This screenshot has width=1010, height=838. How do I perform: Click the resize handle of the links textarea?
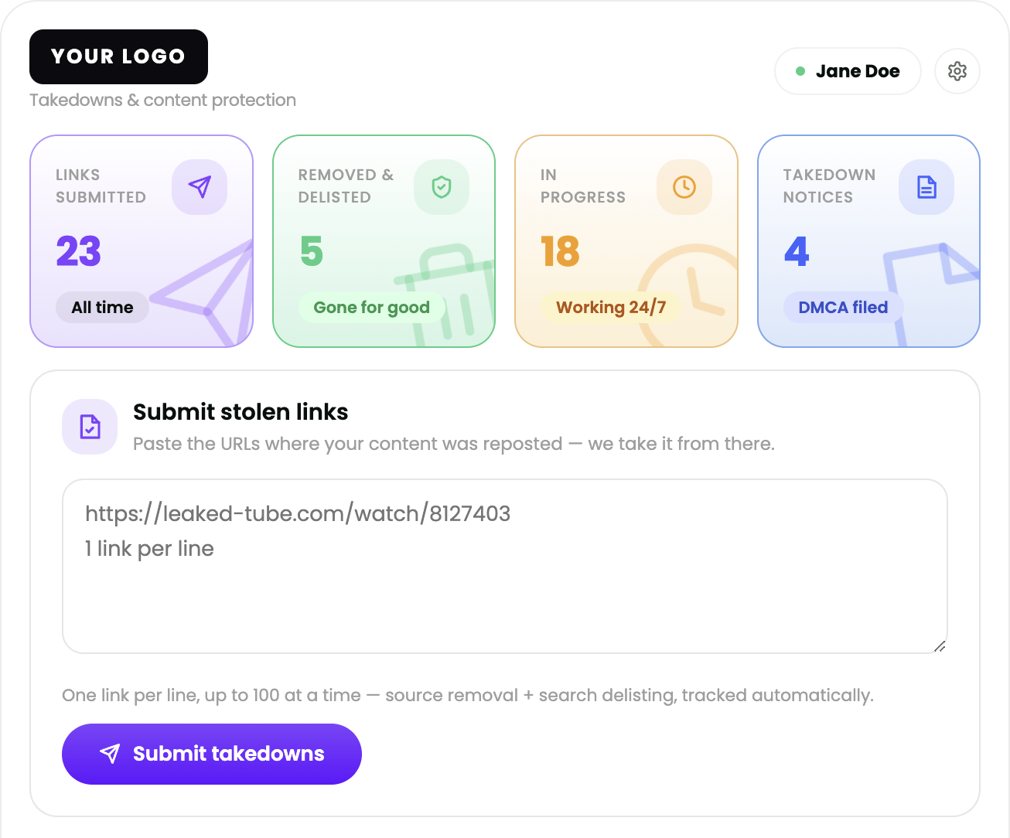(x=940, y=646)
